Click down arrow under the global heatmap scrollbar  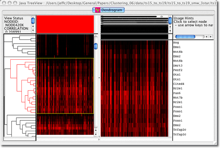pyautogui.click(x=96, y=134)
